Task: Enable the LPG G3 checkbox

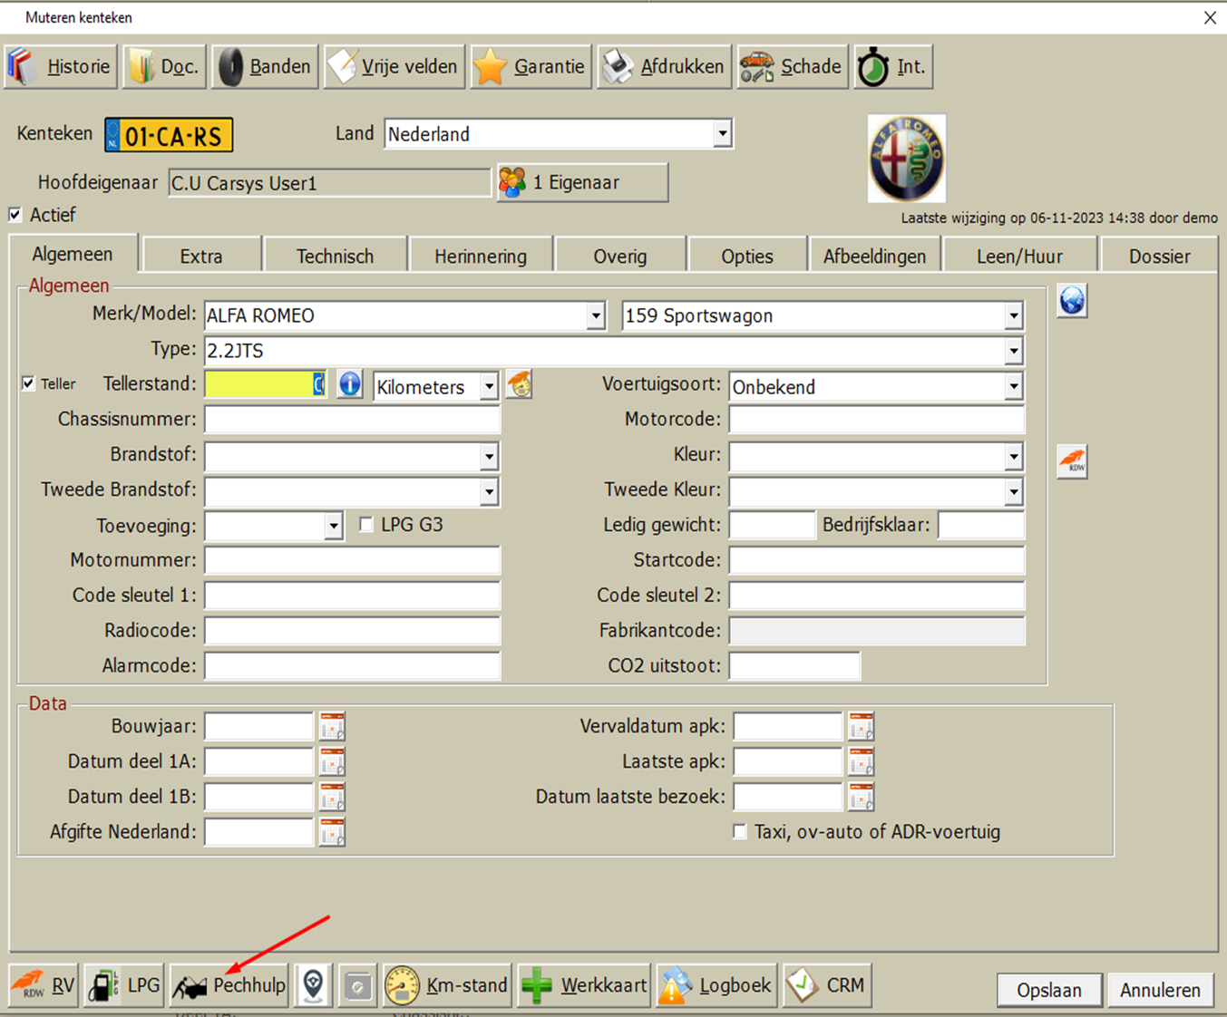Action: click(366, 525)
